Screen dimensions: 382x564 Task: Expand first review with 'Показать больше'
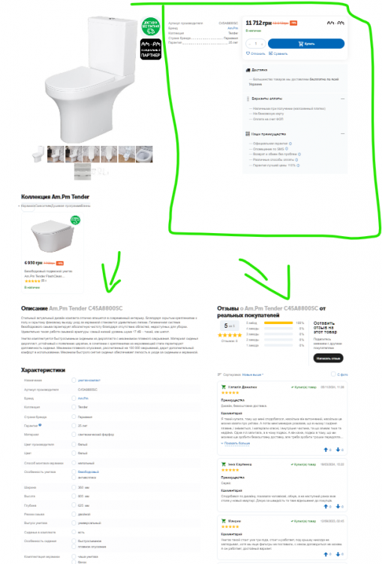point(236,443)
